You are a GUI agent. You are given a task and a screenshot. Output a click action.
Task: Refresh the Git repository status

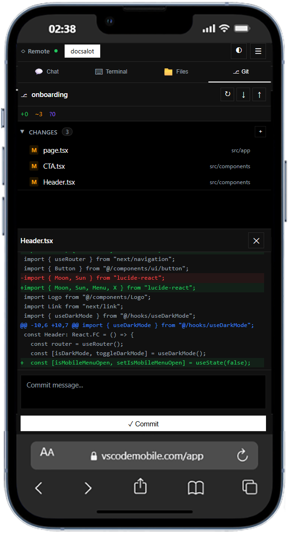227,94
